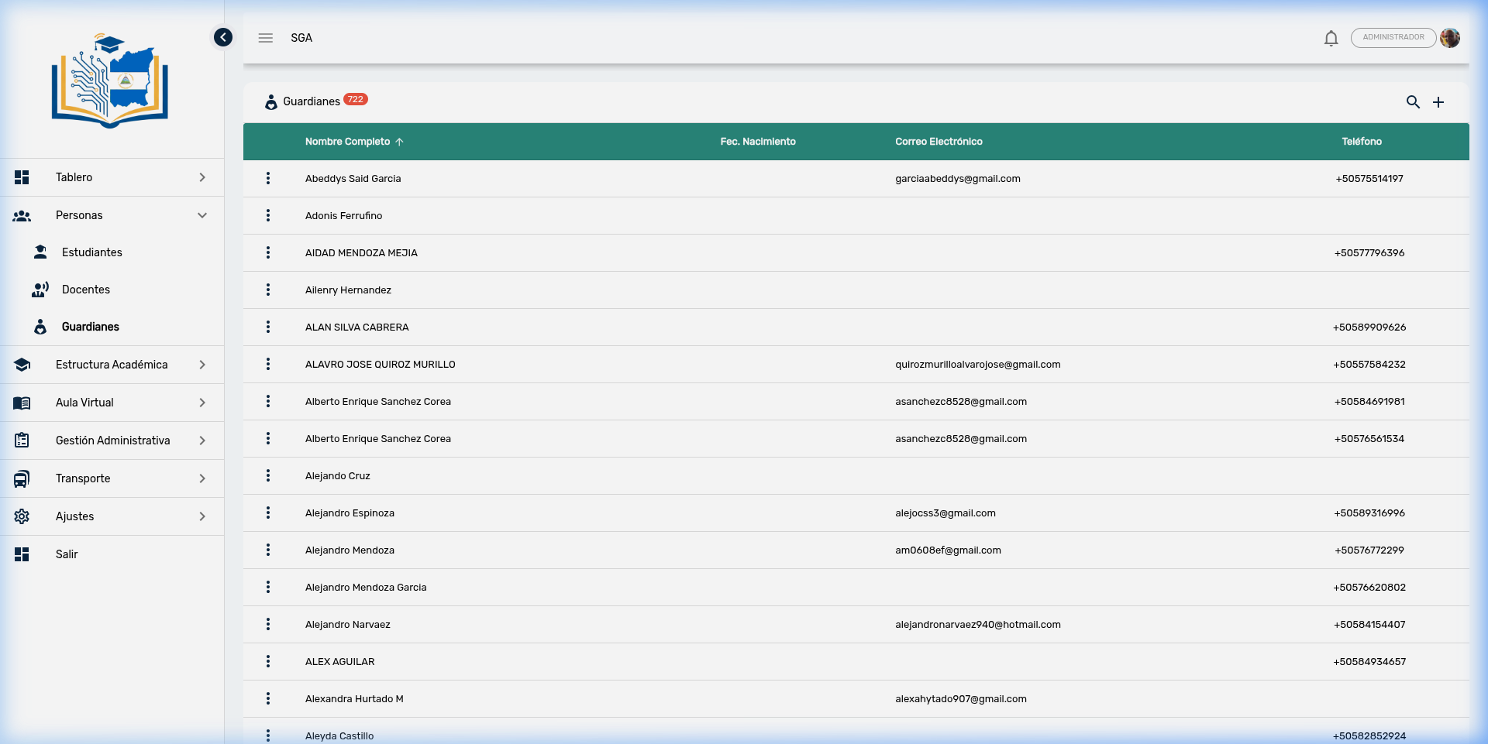
Task: Open the Docentes page
Action: coord(86,290)
